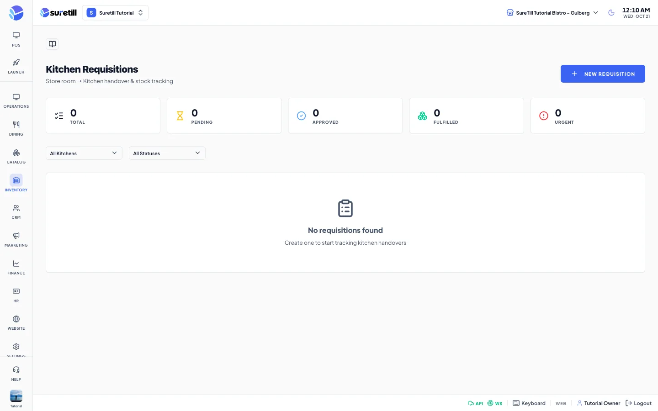This screenshot has height=411, width=658.
Task: Open the POS section in sidebar
Action: [16, 39]
